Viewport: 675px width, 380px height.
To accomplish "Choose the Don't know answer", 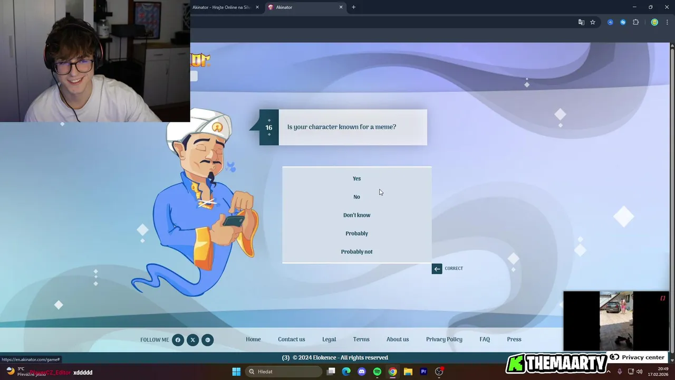I will tap(356, 215).
